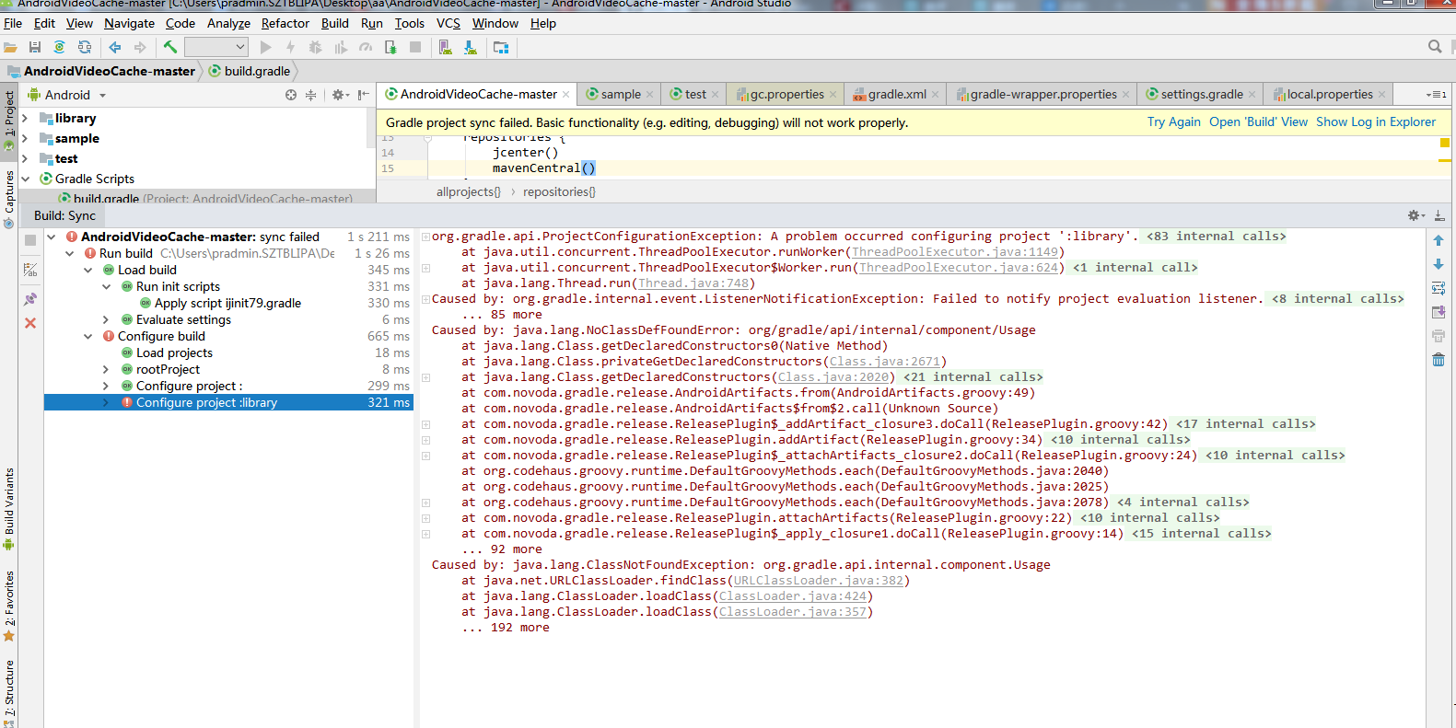The width and height of the screenshot is (1456, 728).
Task: Toggle scroll to end of output
Action: click(1439, 312)
